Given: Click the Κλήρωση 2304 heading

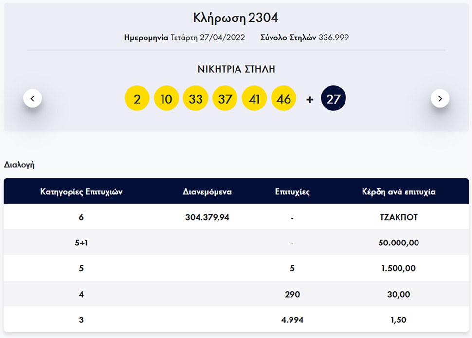Looking at the screenshot, I should 236,18.
